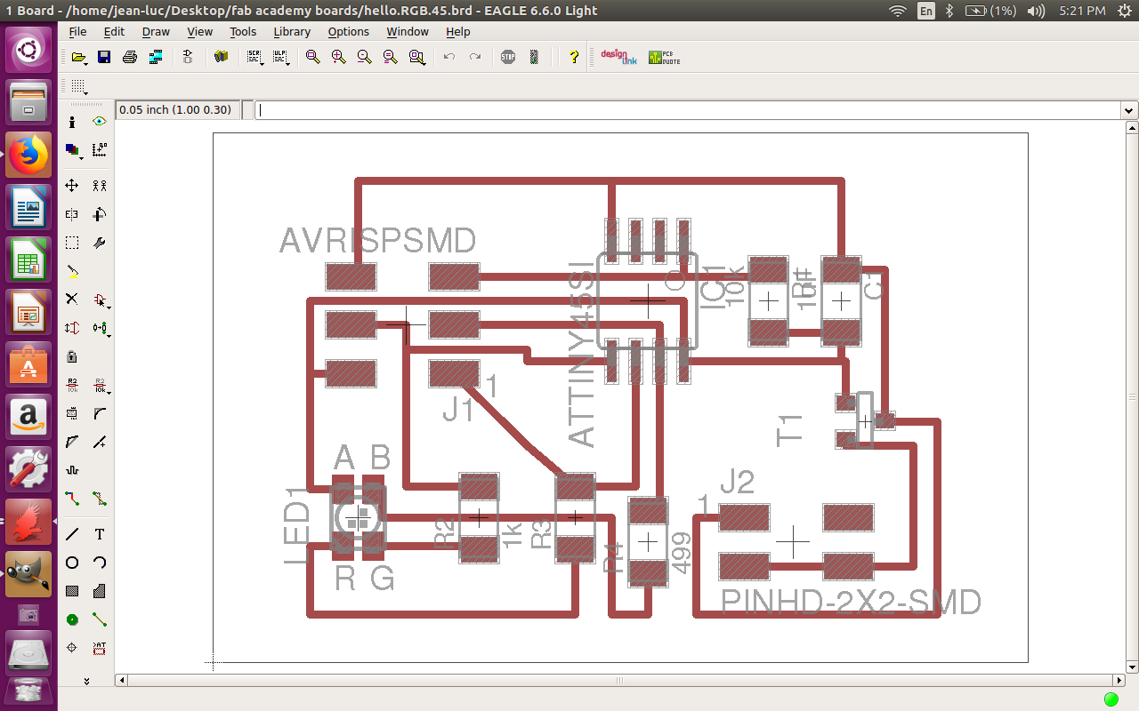
Task: Select the Info tool
Action: click(x=72, y=122)
